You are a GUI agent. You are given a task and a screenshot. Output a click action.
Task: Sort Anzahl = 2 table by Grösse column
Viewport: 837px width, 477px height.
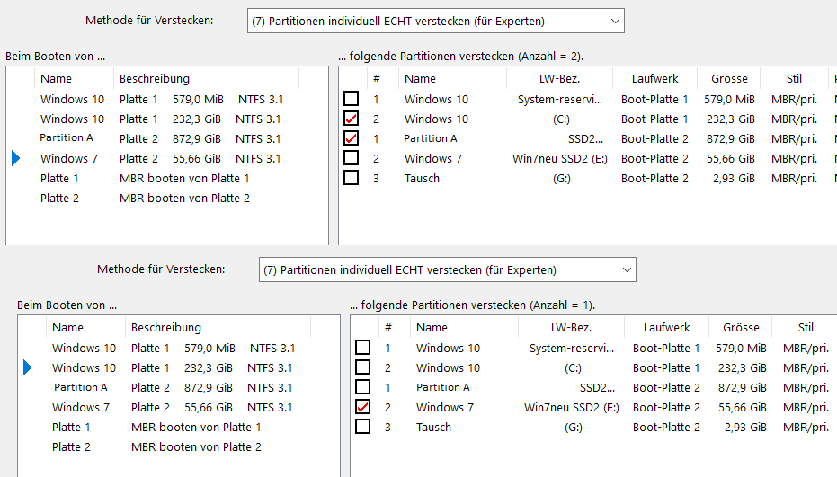click(729, 78)
